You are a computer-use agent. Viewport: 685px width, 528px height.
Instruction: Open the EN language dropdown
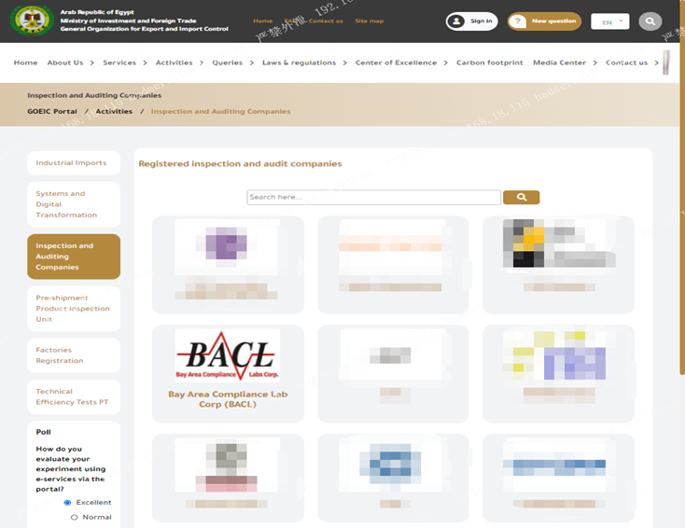click(609, 21)
